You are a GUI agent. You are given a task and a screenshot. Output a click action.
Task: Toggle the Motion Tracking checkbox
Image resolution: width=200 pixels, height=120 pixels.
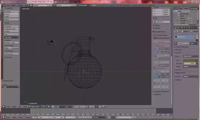pyautogui.click(x=155, y=35)
